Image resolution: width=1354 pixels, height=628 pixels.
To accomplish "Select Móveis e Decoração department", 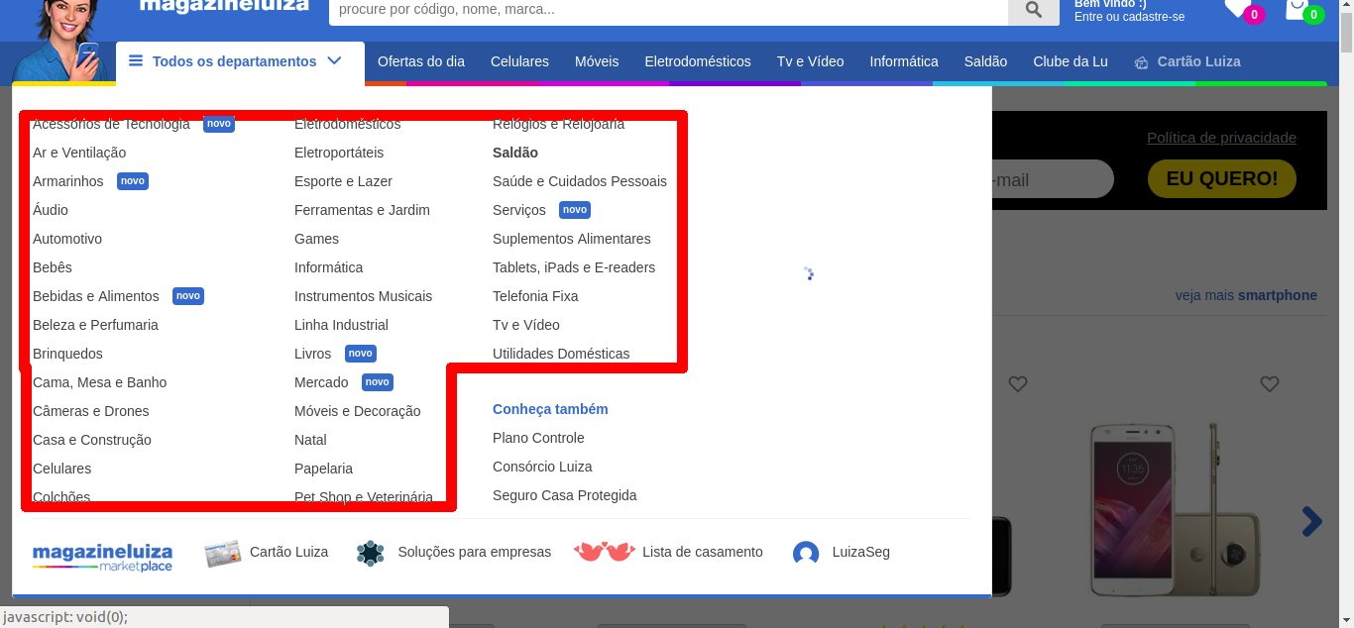I will click(358, 411).
